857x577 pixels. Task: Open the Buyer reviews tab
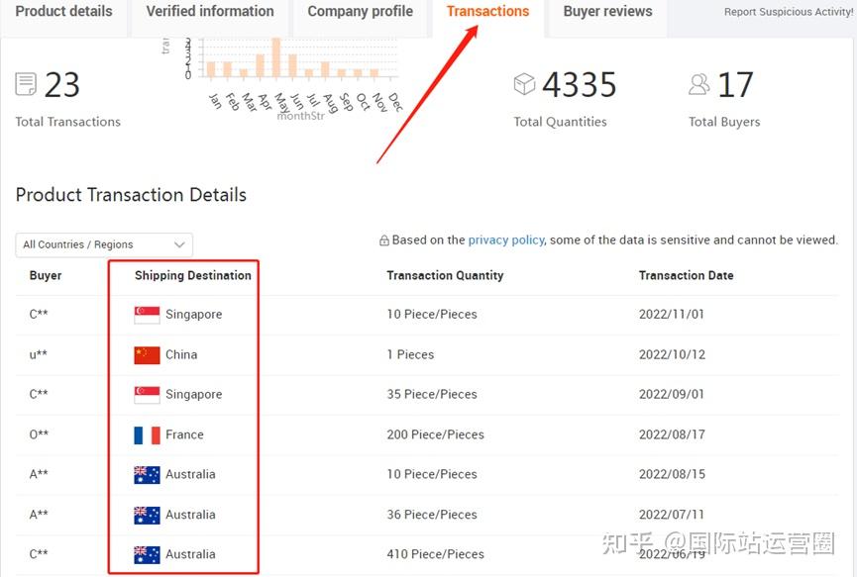[x=607, y=12]
